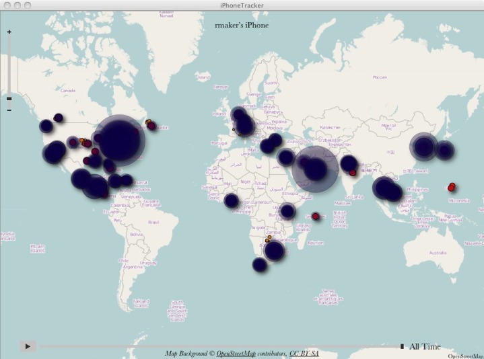Click the Philippines map label

point(417,190)
